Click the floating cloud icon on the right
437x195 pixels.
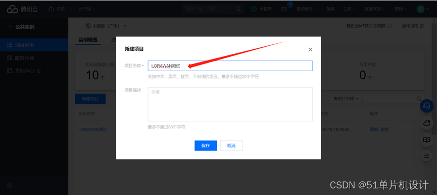pos(427,123)
